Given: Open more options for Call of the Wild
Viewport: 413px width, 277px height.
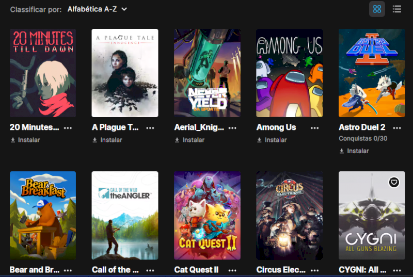Looking at the screenshot, I should [150, 270].
